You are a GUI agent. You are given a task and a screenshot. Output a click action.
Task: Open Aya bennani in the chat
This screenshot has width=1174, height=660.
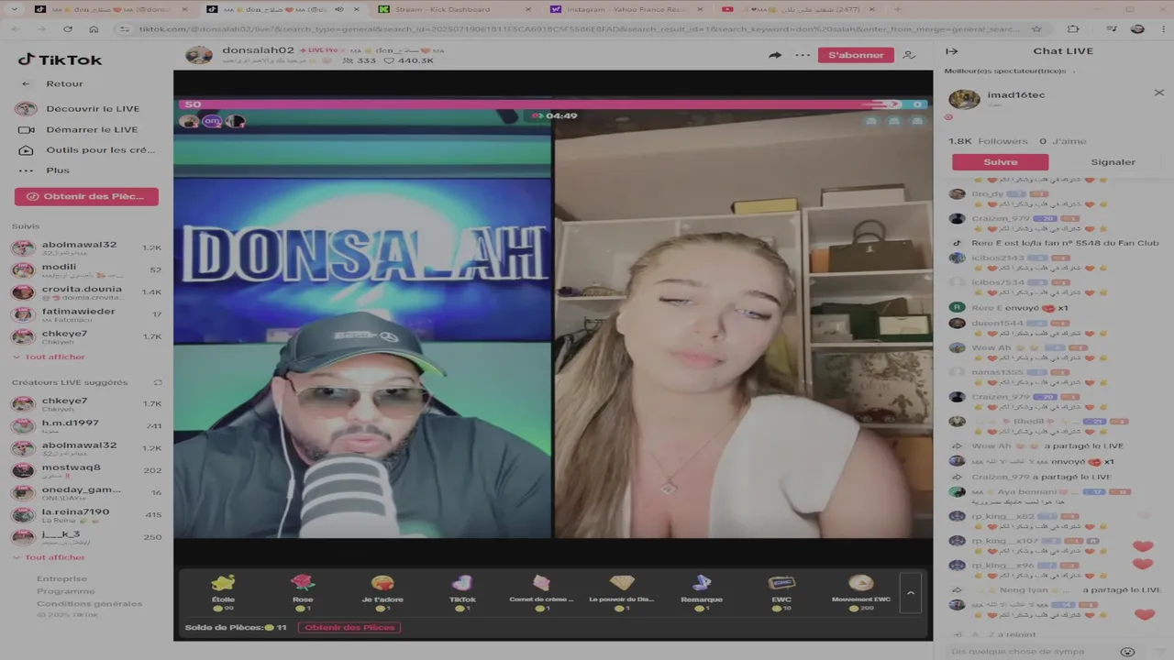coord(1027,492)
